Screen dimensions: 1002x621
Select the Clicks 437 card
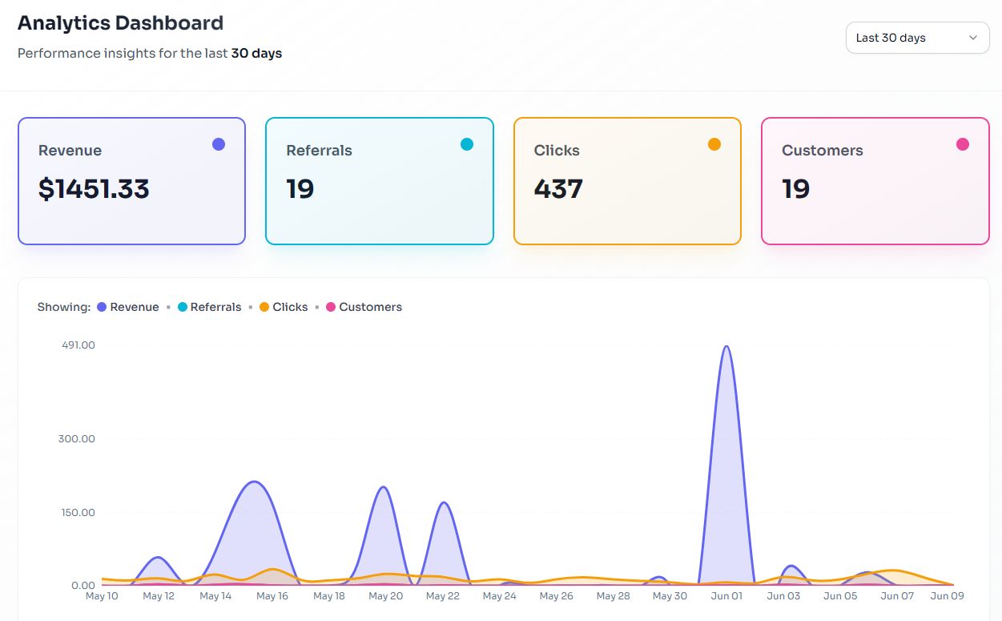coord(627,181)
